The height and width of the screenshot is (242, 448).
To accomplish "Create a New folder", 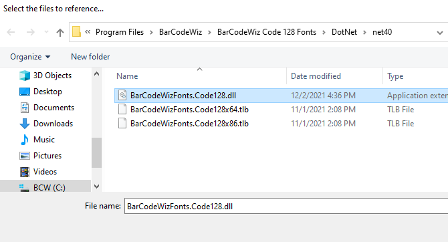I will click(90, 57).
